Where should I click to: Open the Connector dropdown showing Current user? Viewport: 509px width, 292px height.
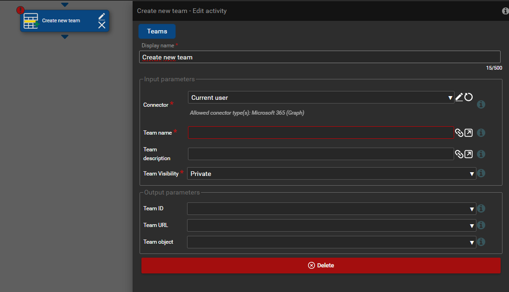tap(321, 97)
